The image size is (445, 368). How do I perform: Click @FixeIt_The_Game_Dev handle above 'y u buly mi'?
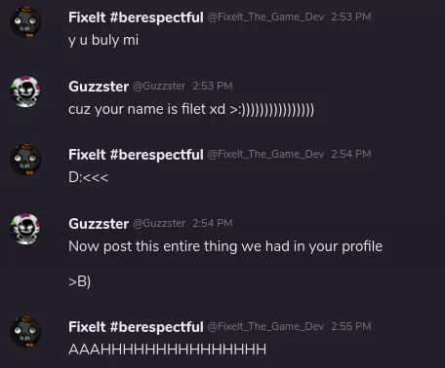tap(265, 17)
